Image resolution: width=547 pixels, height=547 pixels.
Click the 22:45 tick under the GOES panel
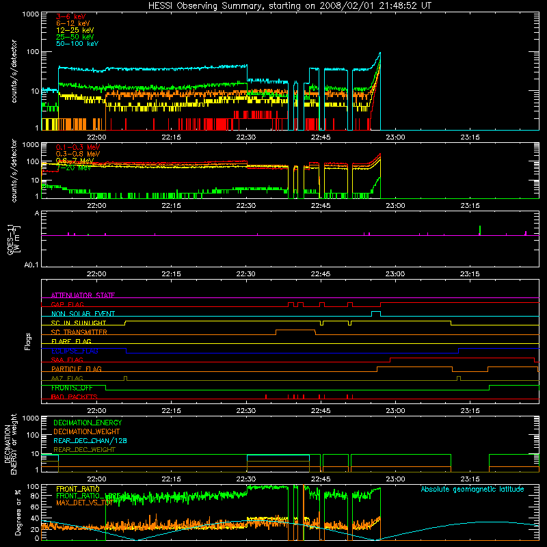pos(321,274)
